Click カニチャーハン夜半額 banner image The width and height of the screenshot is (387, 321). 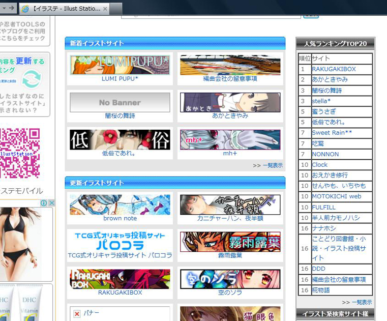click(x=230, y=205)
